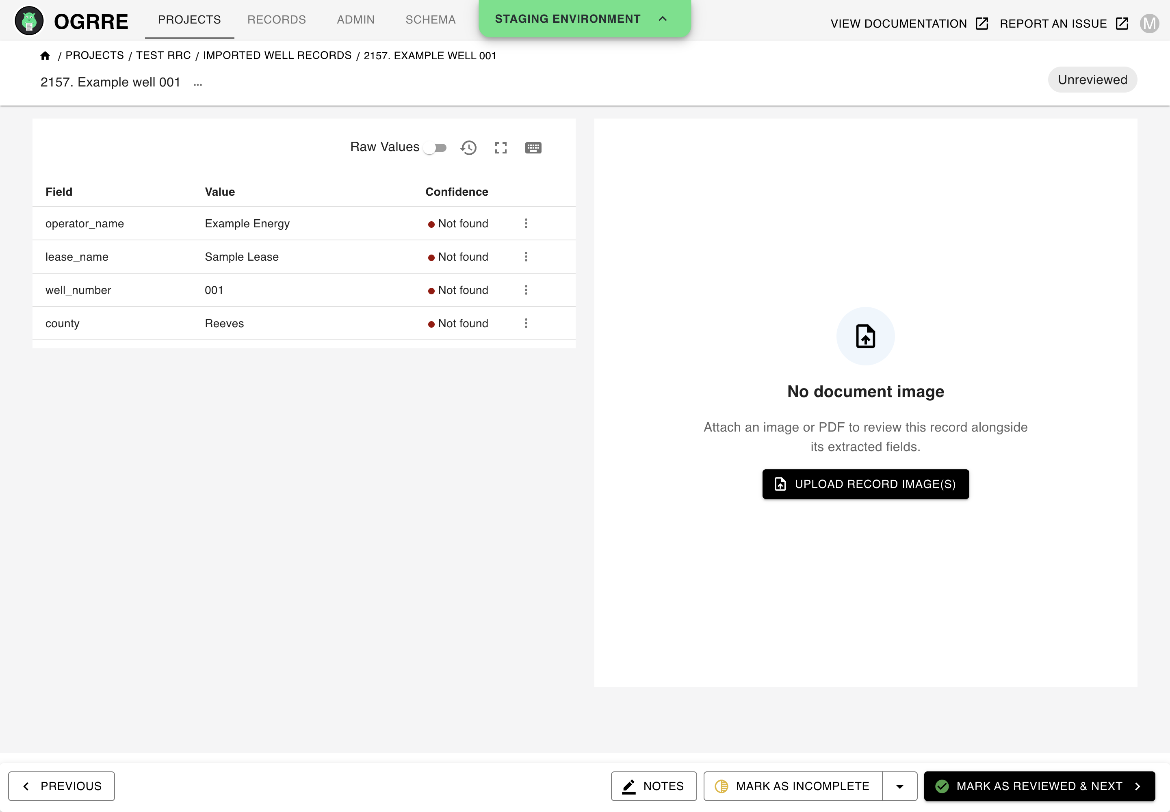1170x812 pixels.
Task: Toggle the Raw Values switch
Action: pyautogui.click(x=436, y=147)
